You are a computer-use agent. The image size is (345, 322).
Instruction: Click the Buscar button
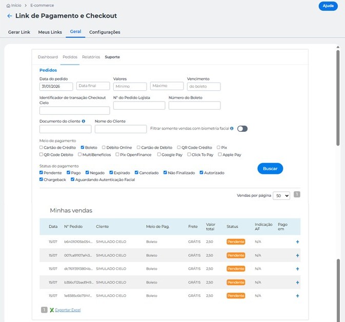[x=270, y=169]
